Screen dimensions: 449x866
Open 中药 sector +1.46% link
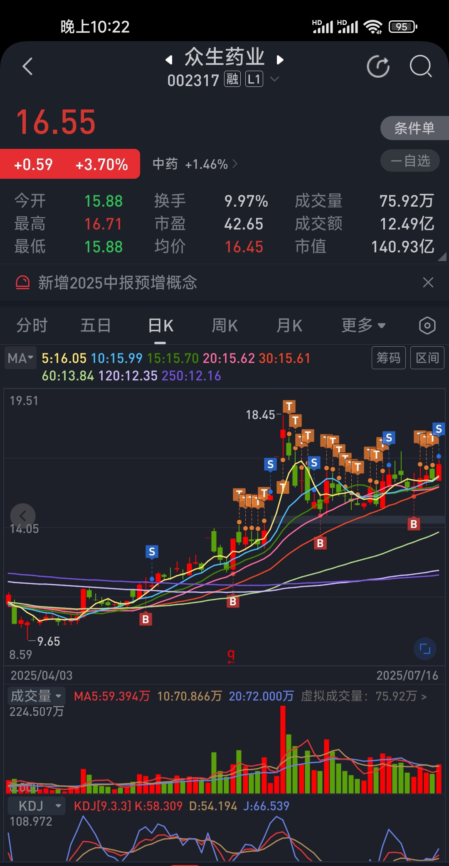tap(195, 164)
